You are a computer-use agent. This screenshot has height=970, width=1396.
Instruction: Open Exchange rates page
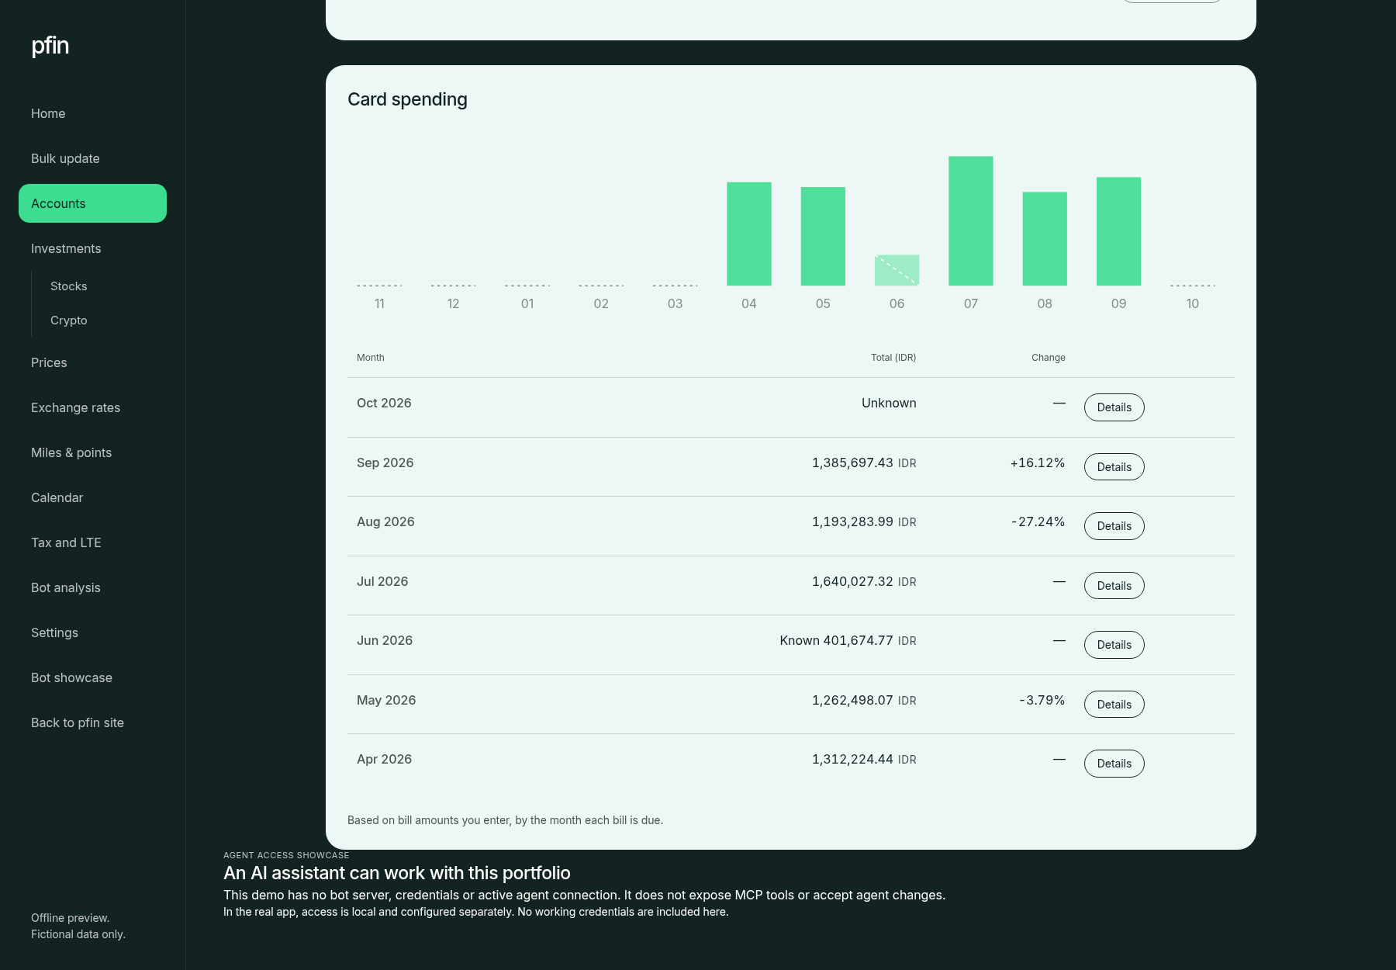pos(92,407)
